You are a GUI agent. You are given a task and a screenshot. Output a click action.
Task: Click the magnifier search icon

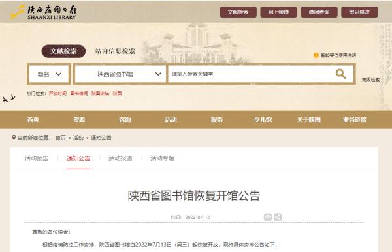(x=340, y=74)
